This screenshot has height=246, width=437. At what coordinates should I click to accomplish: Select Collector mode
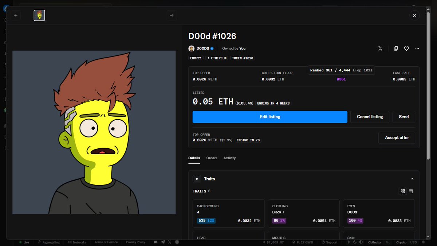click(x=375, y=242)
